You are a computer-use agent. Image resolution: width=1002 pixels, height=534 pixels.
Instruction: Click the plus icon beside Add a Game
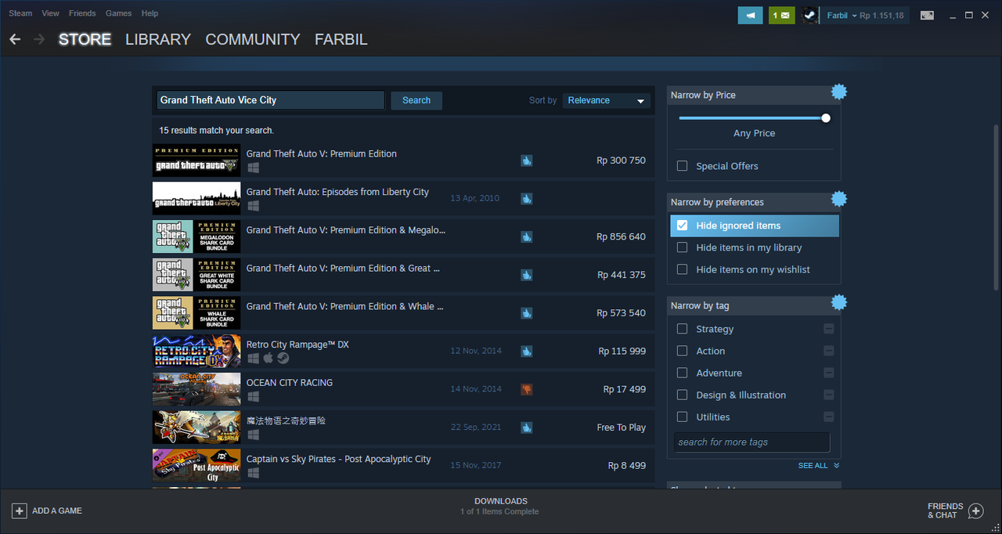20,511
